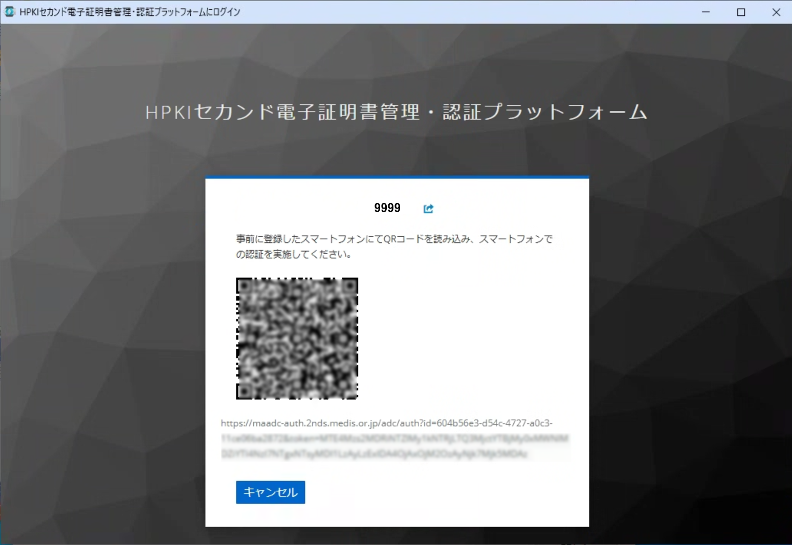
Task: Click the スマートフォン QR instruction text
Action: point(394,246)
